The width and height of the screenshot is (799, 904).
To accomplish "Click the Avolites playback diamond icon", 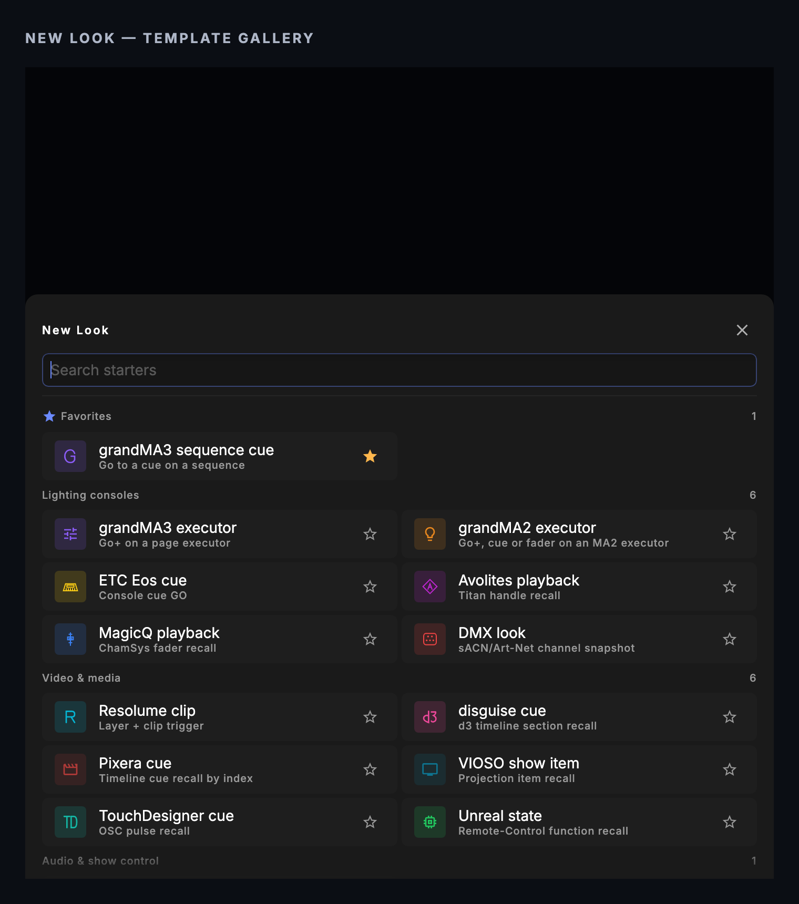I will tap(430, 587).
